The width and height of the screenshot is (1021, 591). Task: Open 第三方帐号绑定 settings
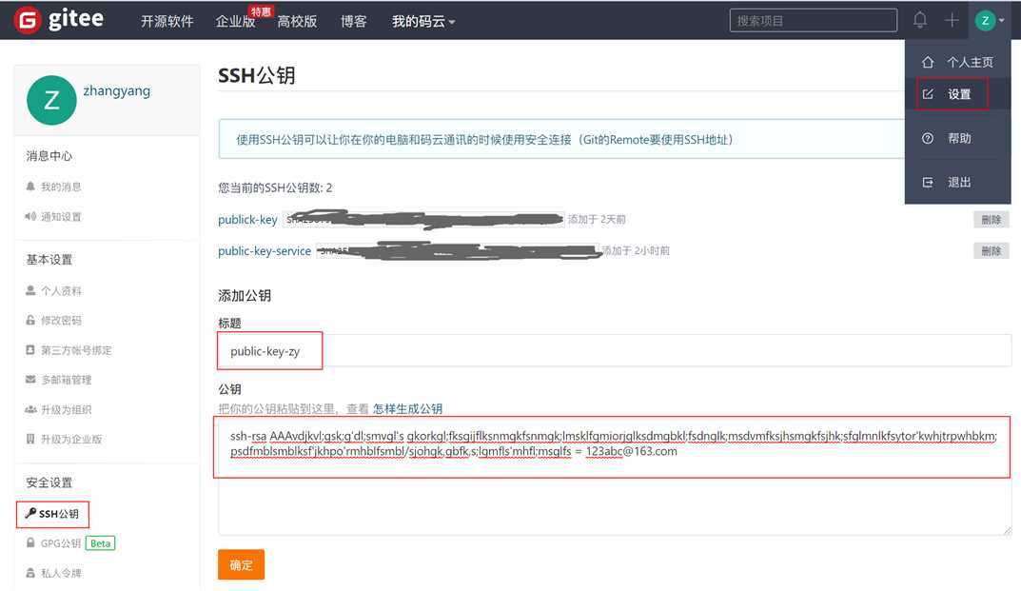(x=76, y=350)
